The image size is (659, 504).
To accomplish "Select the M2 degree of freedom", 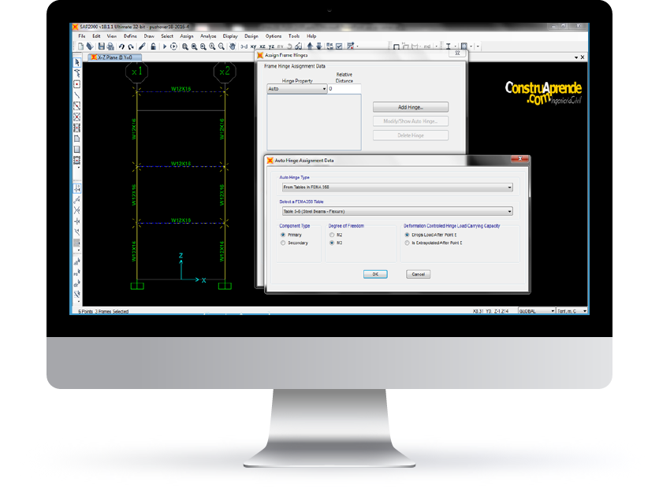I will click(x=332, y=235).
